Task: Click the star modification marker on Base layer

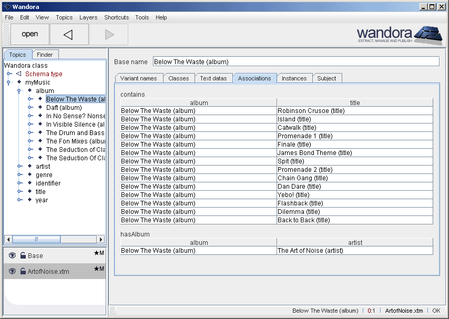Action: [x=97, y=253]
